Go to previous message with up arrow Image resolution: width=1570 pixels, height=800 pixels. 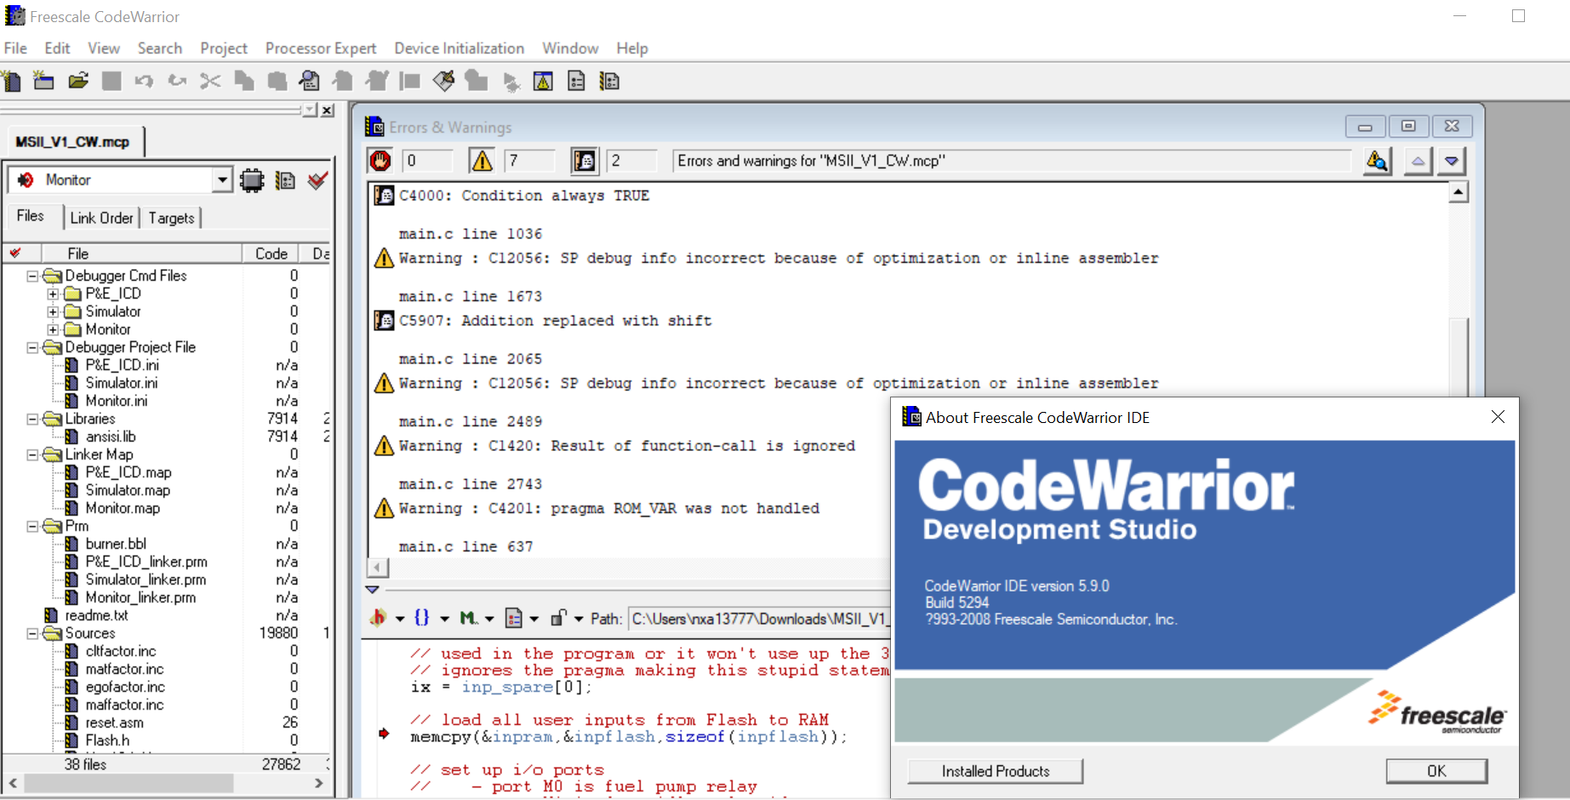[1418, 161]
